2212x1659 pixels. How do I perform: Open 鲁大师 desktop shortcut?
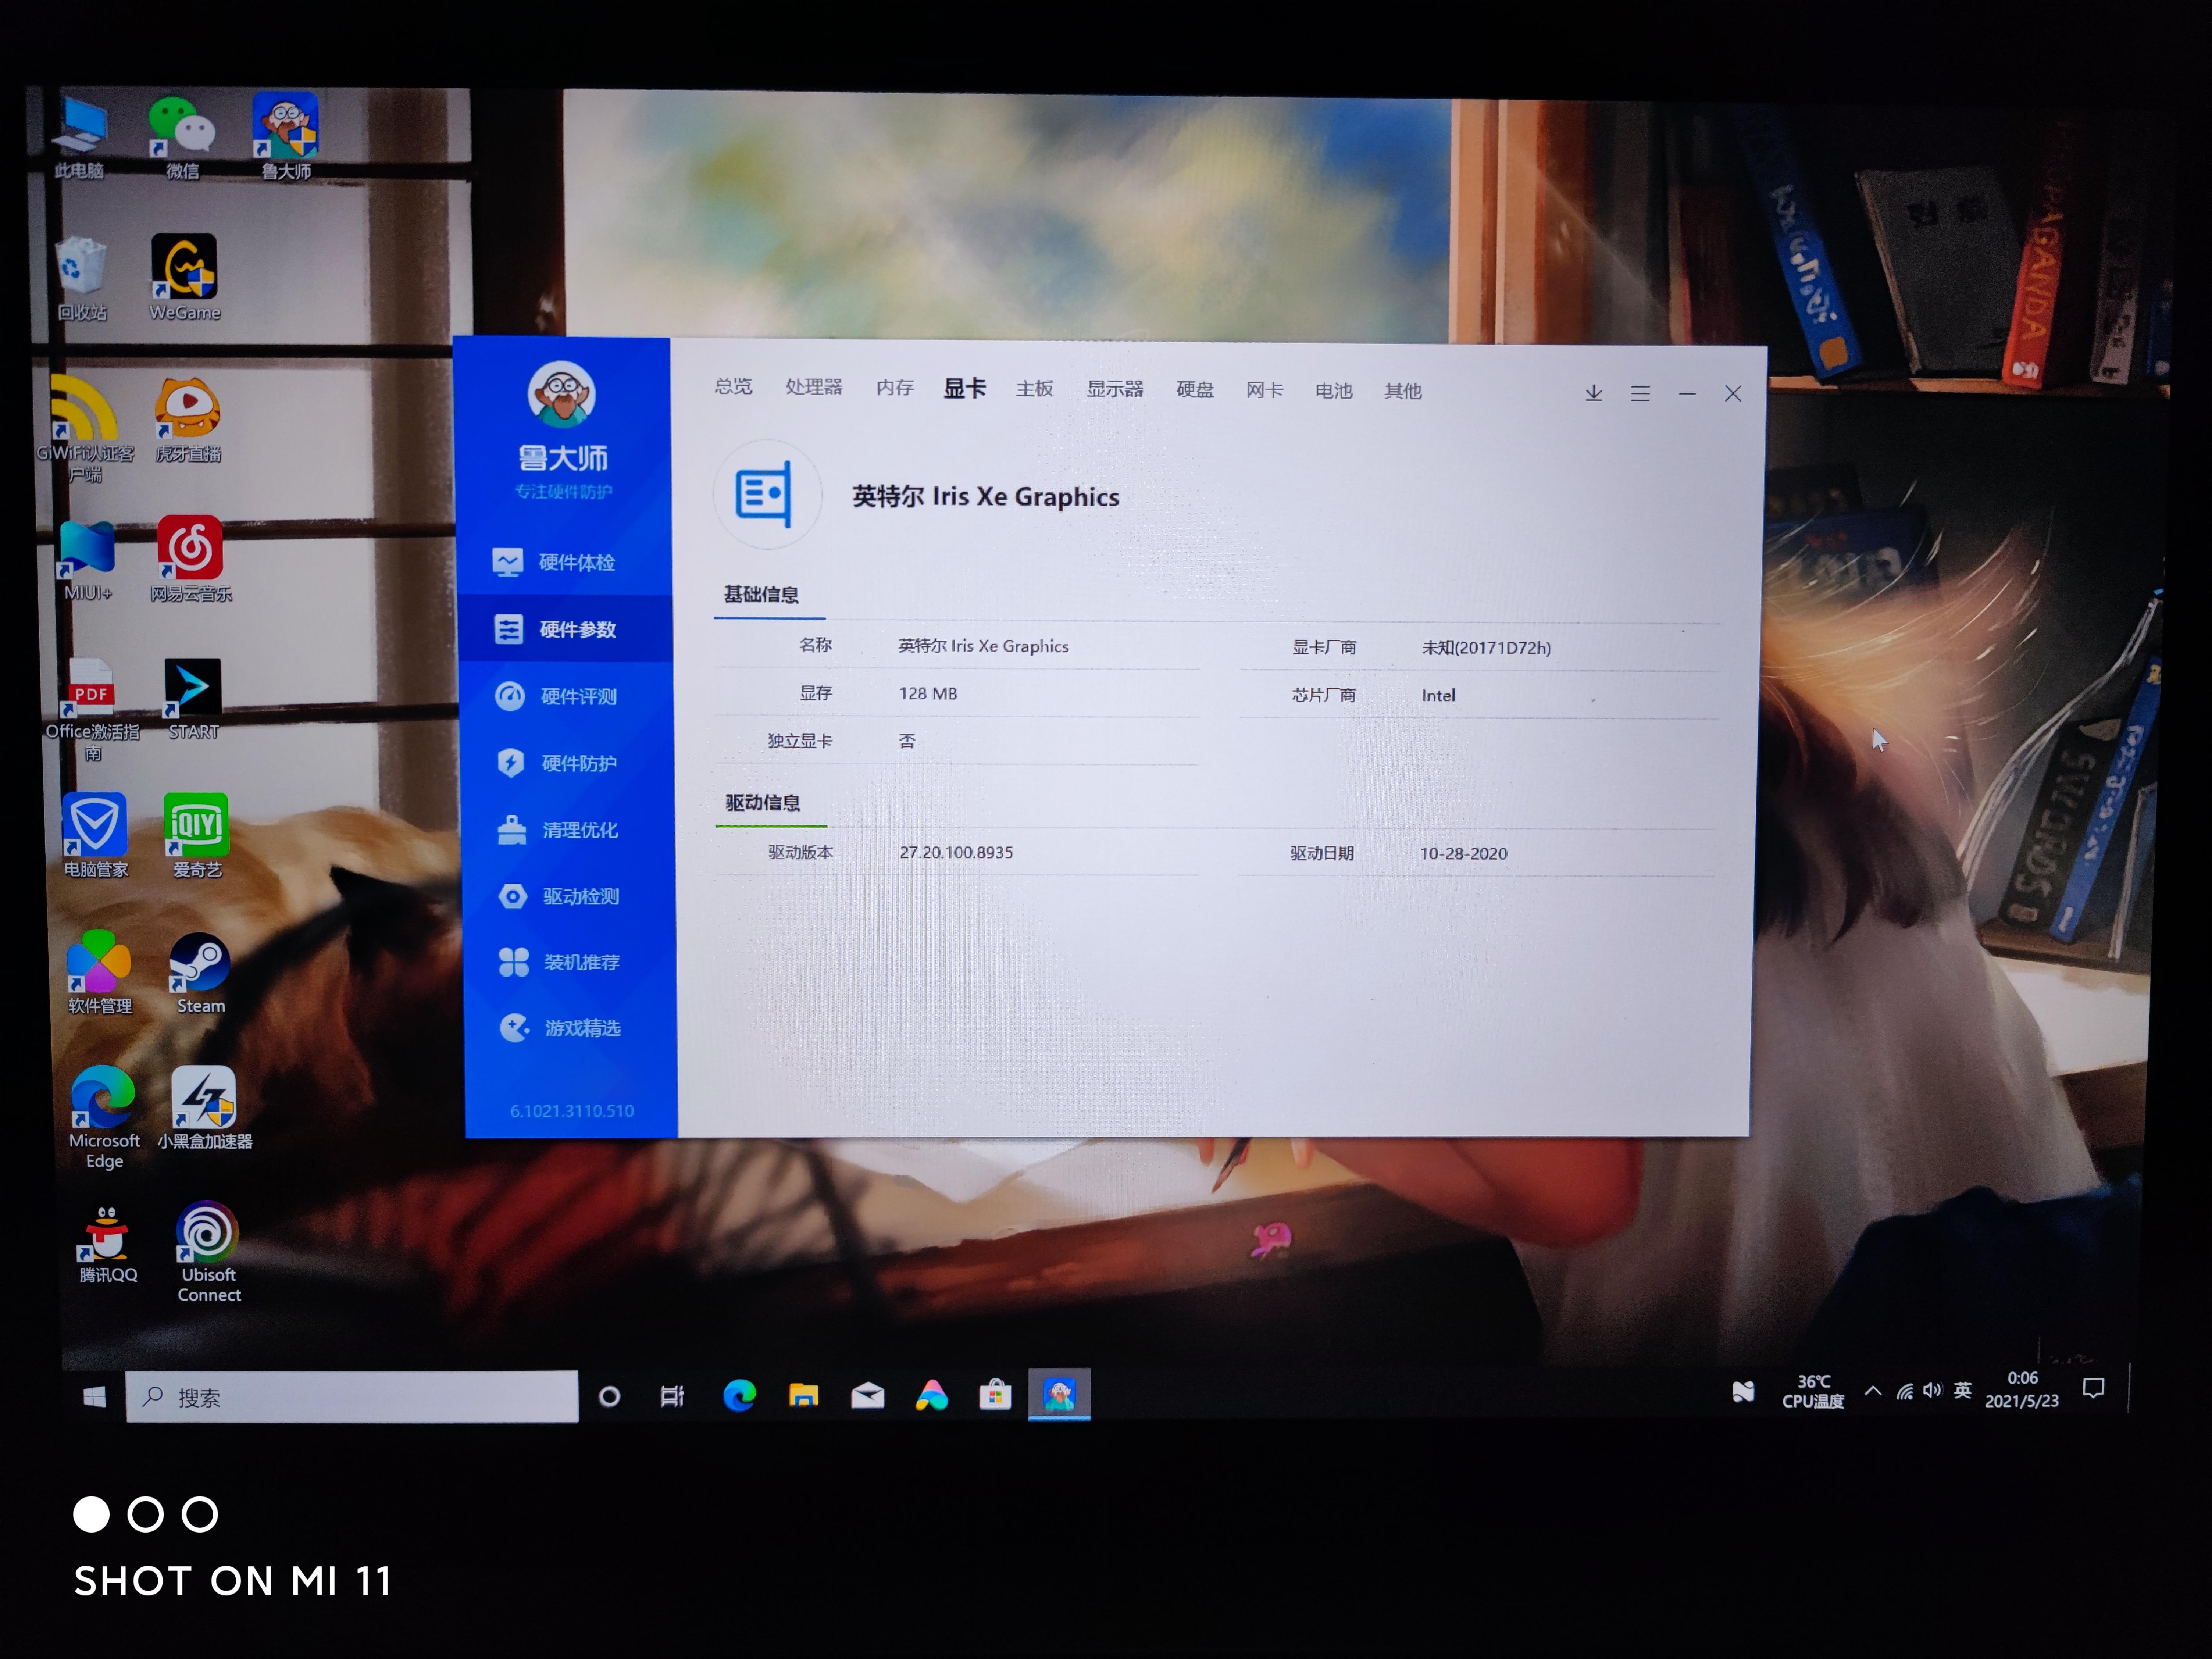pos(286,137)
